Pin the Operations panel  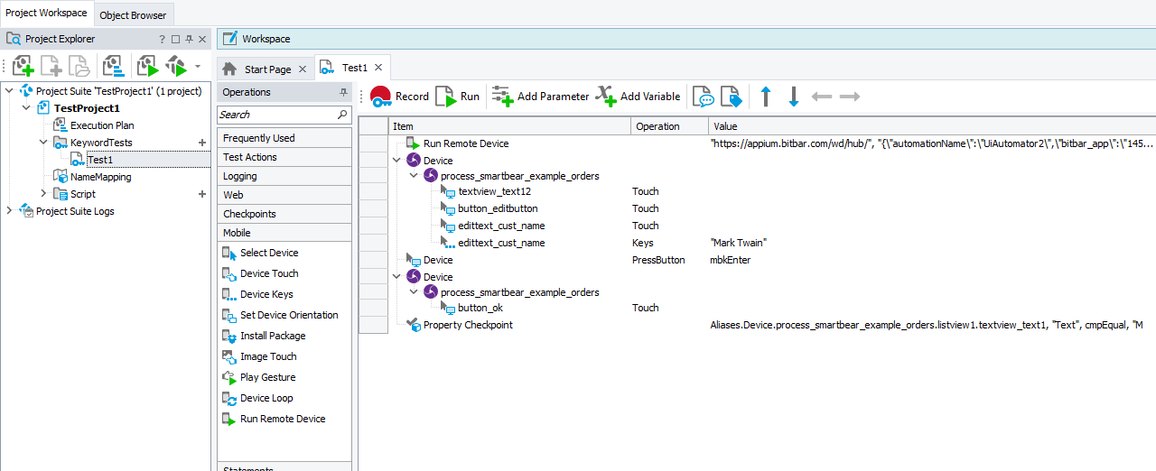tap(343, 92)
